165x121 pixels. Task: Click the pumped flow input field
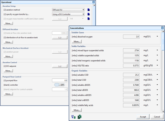coord(60,80)
